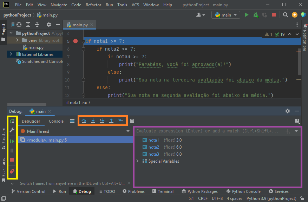Screen dimensions: 308x202
Task: Click the Rerun 'main' debug icon
Action: (12, 121)
